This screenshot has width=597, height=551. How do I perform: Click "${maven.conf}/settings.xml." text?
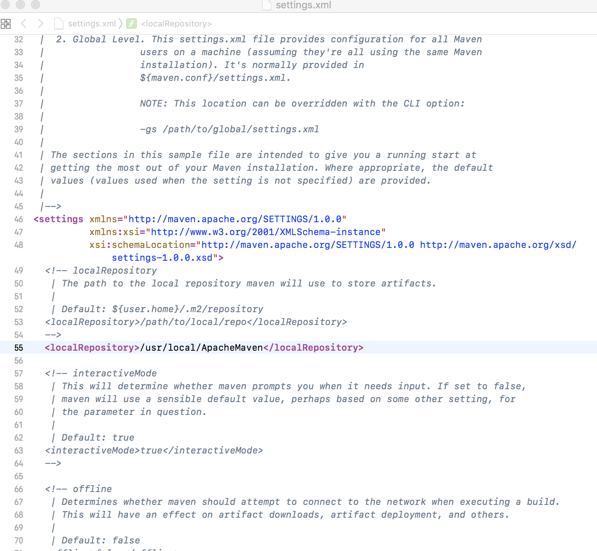[215, 78]
